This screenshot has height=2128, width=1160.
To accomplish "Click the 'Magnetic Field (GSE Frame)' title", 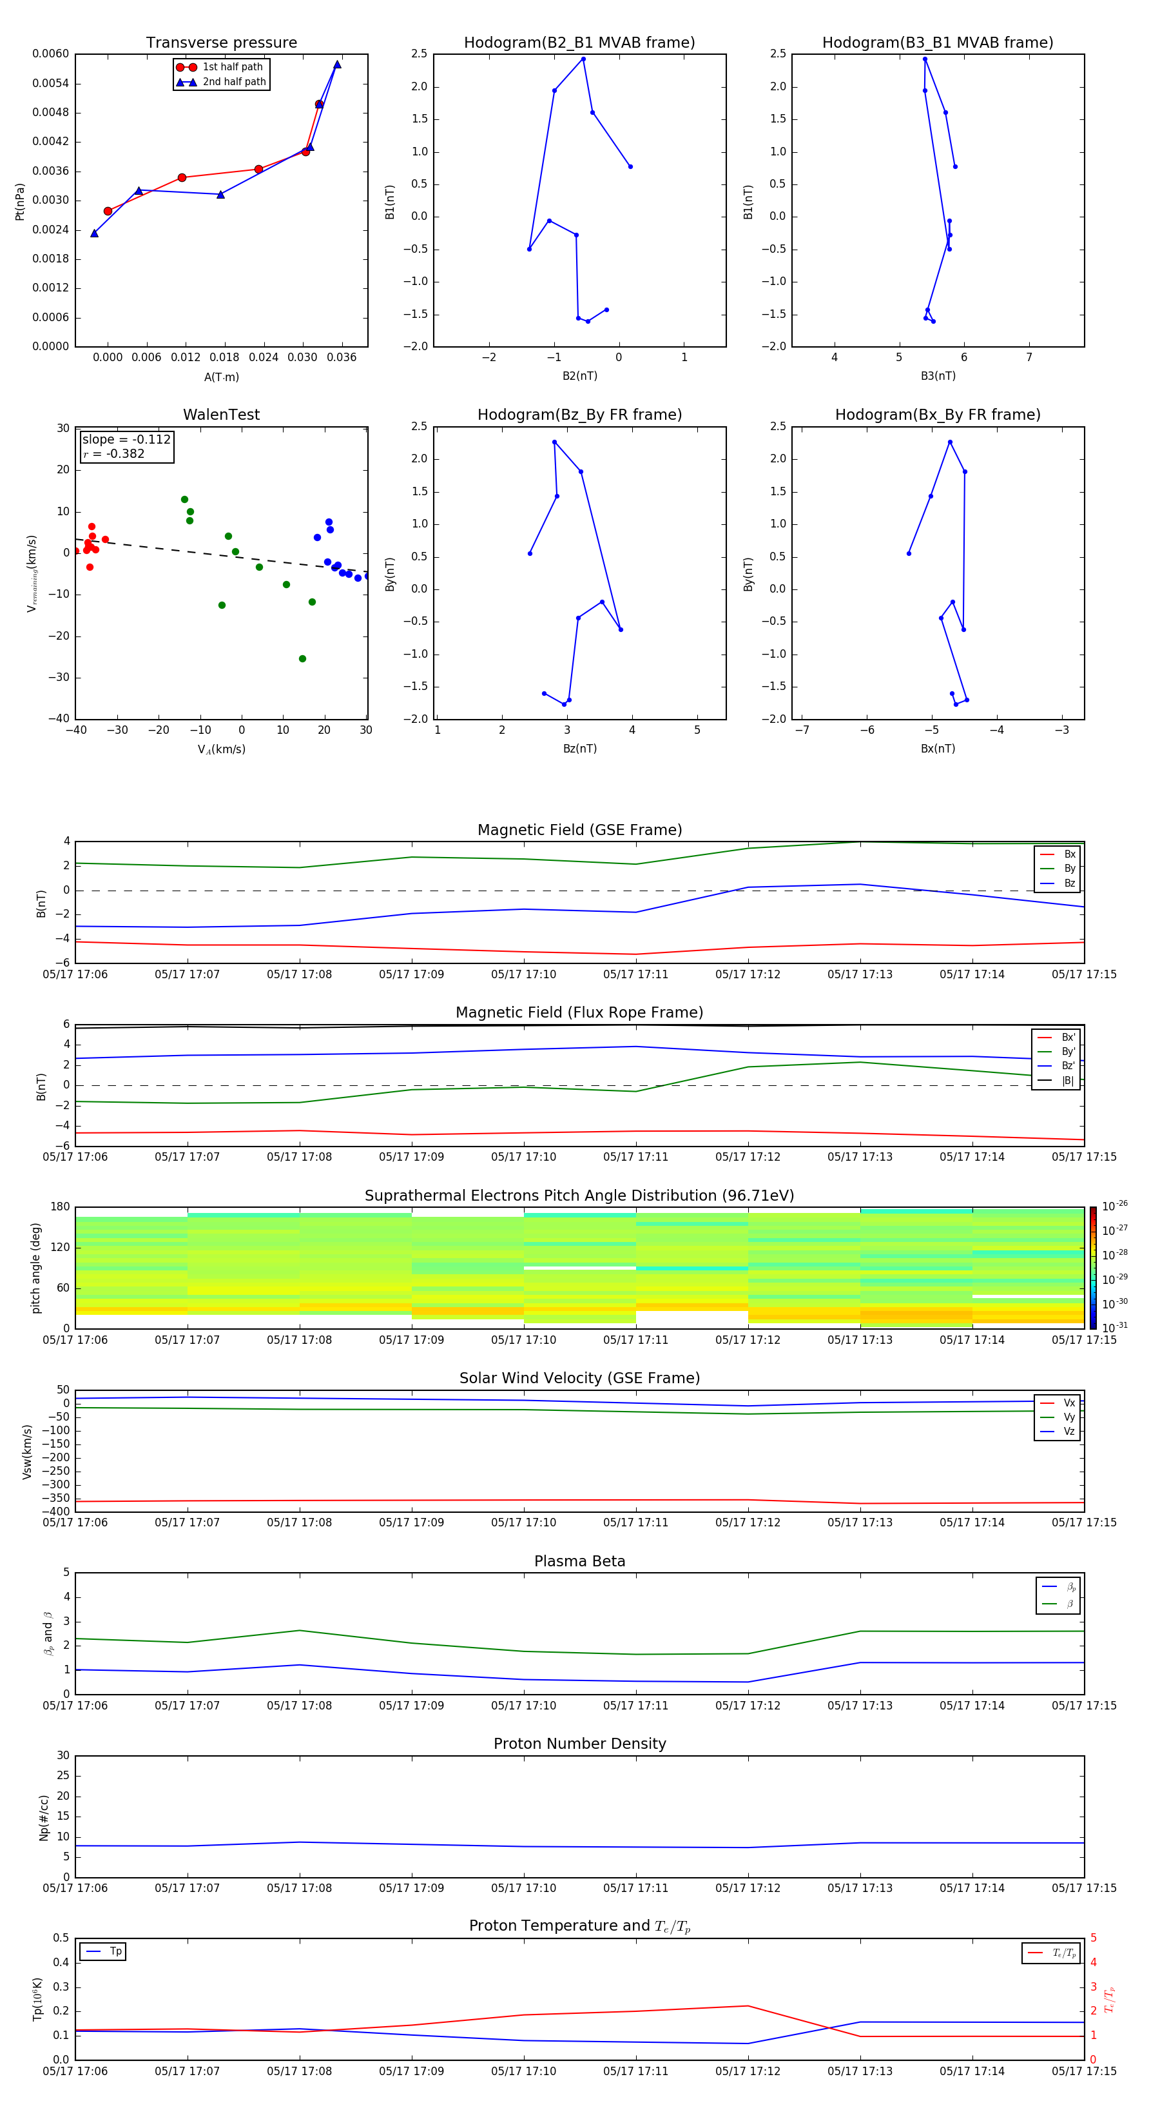I will coord(579,830).
